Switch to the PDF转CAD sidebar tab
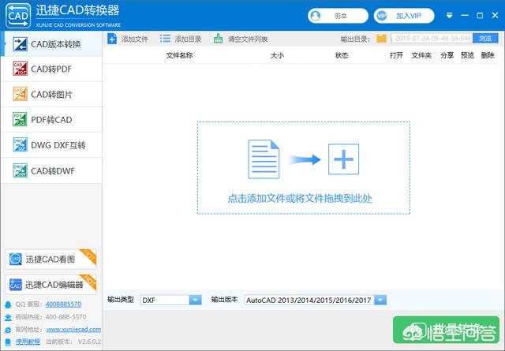The width and height of the screenshot is (505, 351). click(51, 119)
